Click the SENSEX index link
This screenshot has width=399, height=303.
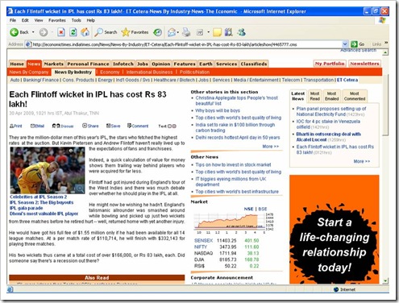pyautogui.click(x=203, y=240)
